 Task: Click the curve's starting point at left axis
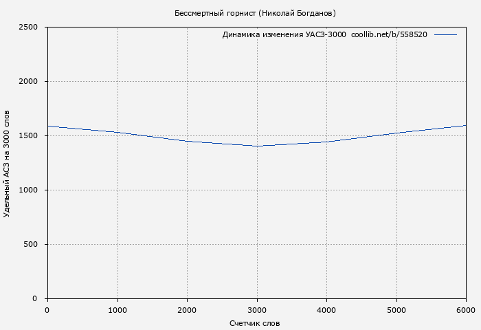tap(48, 126)
